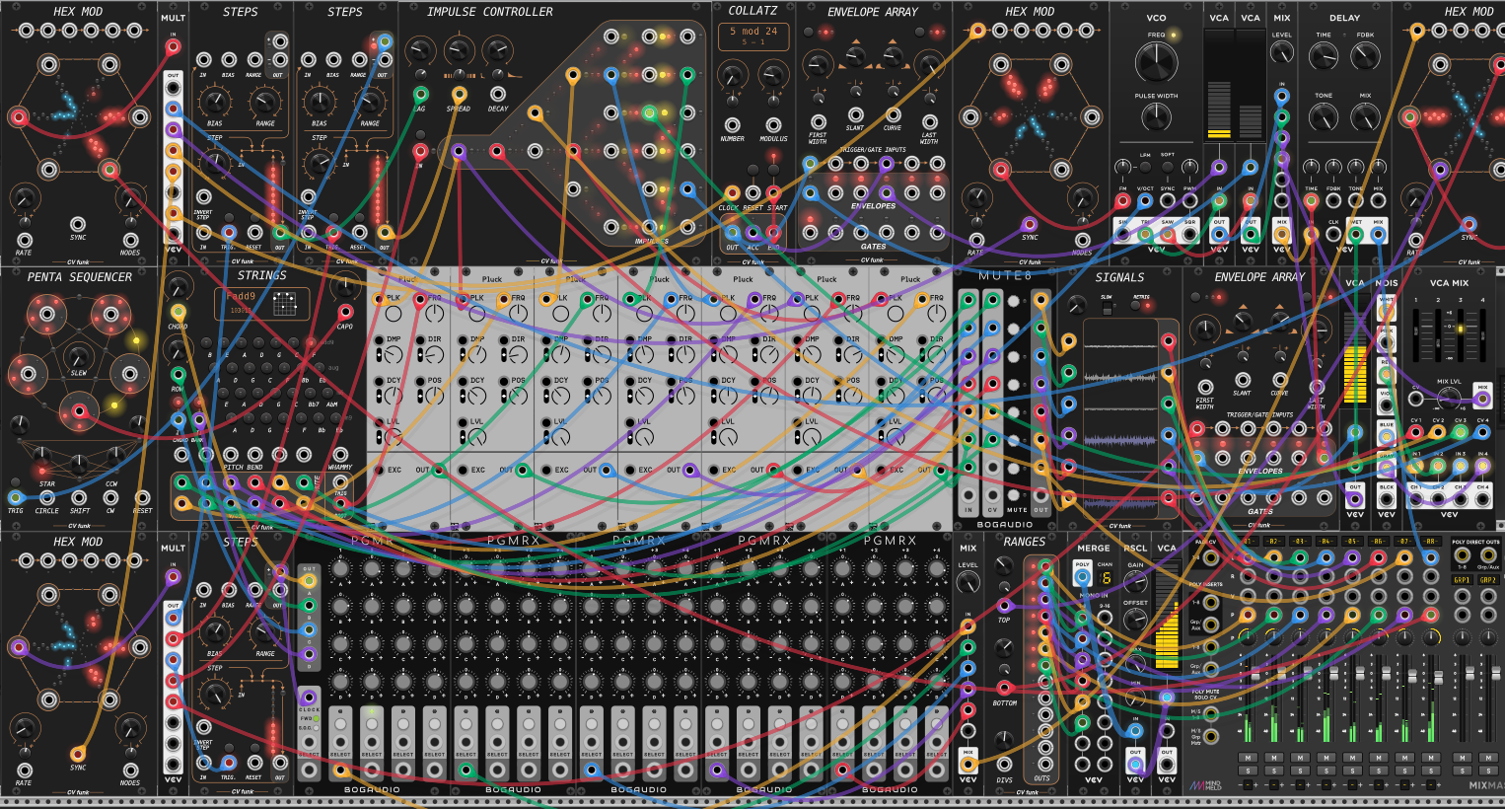The width and height of the screenshot is (1505, 809).
Task: Toggle the VCO LFM button
Action: click(1145, 167)
